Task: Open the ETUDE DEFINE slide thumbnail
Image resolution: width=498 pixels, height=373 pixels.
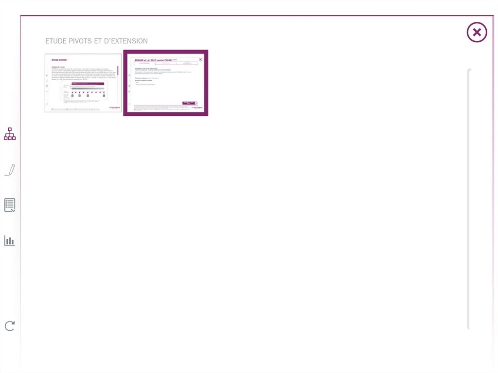Action: pos(83,83)
